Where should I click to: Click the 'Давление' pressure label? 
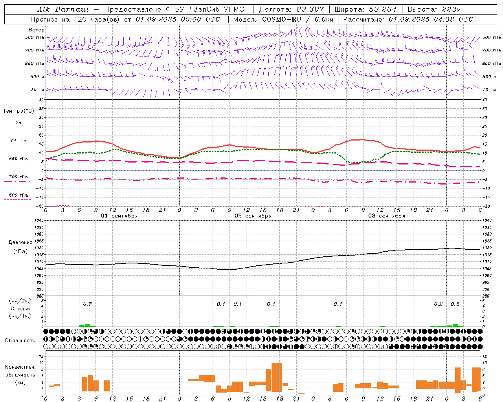20,243
